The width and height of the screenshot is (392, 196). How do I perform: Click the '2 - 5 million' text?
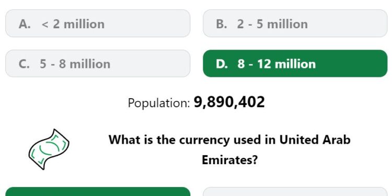[x=272, y=24]
